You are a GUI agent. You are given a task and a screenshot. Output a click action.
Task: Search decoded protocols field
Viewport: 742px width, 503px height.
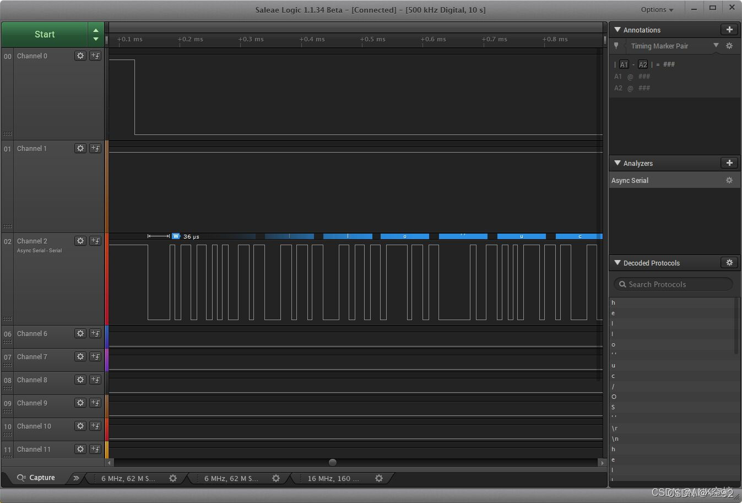point(673,284)
